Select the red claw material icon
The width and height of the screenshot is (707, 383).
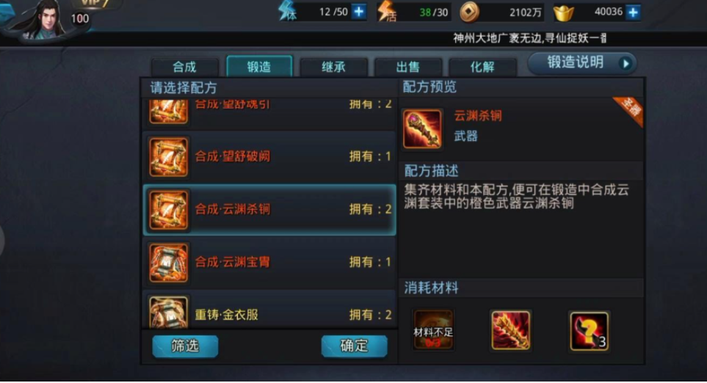pyautogui.click(x=510, y=330)
